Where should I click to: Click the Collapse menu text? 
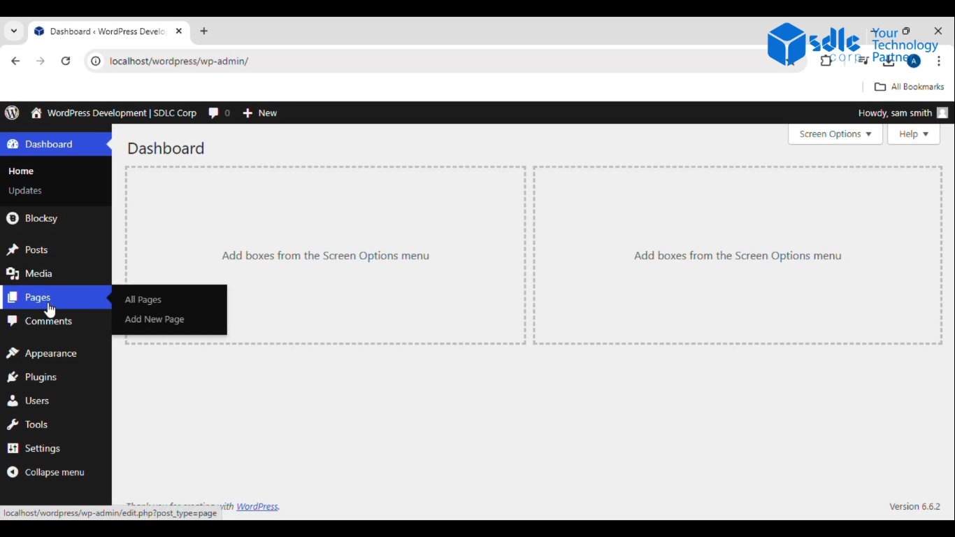coord(55,472)
